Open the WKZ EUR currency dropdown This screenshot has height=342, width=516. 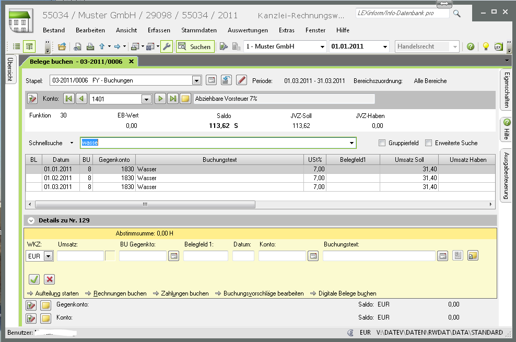(x=49, y=256)
